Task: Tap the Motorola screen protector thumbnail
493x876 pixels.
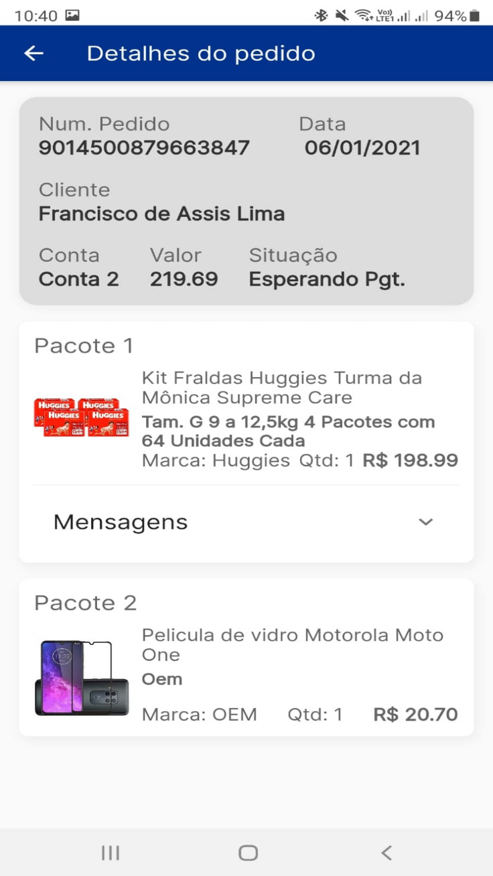Action: click(82, 678)
